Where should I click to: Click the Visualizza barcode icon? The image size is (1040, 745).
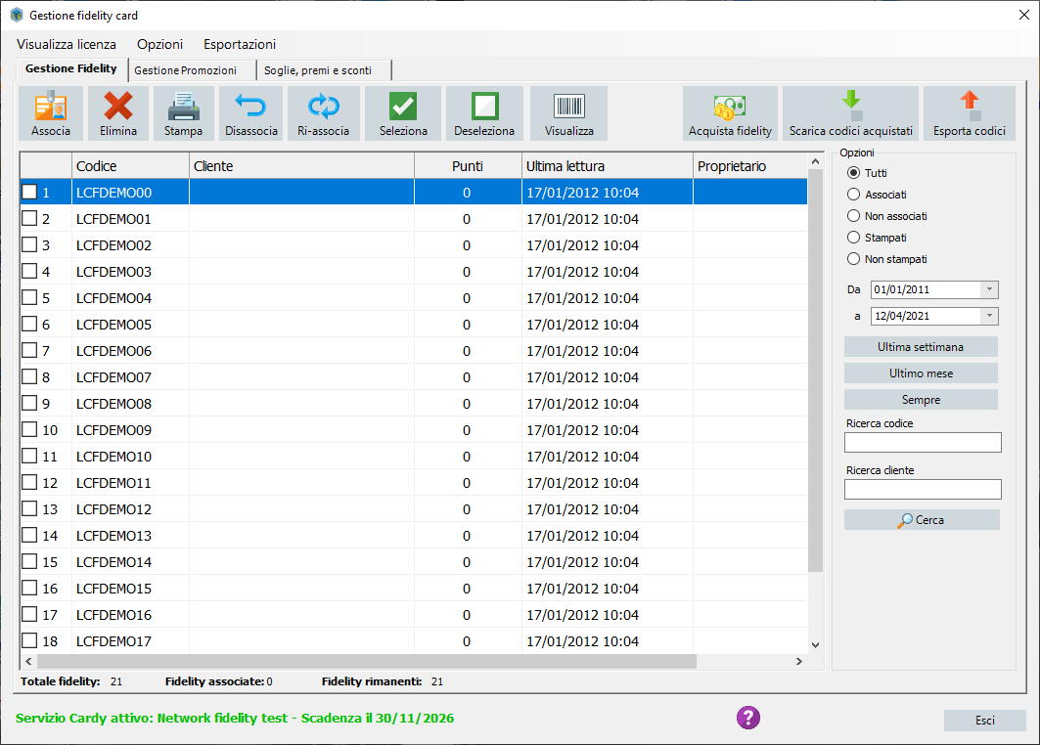[x=568, y=106]
